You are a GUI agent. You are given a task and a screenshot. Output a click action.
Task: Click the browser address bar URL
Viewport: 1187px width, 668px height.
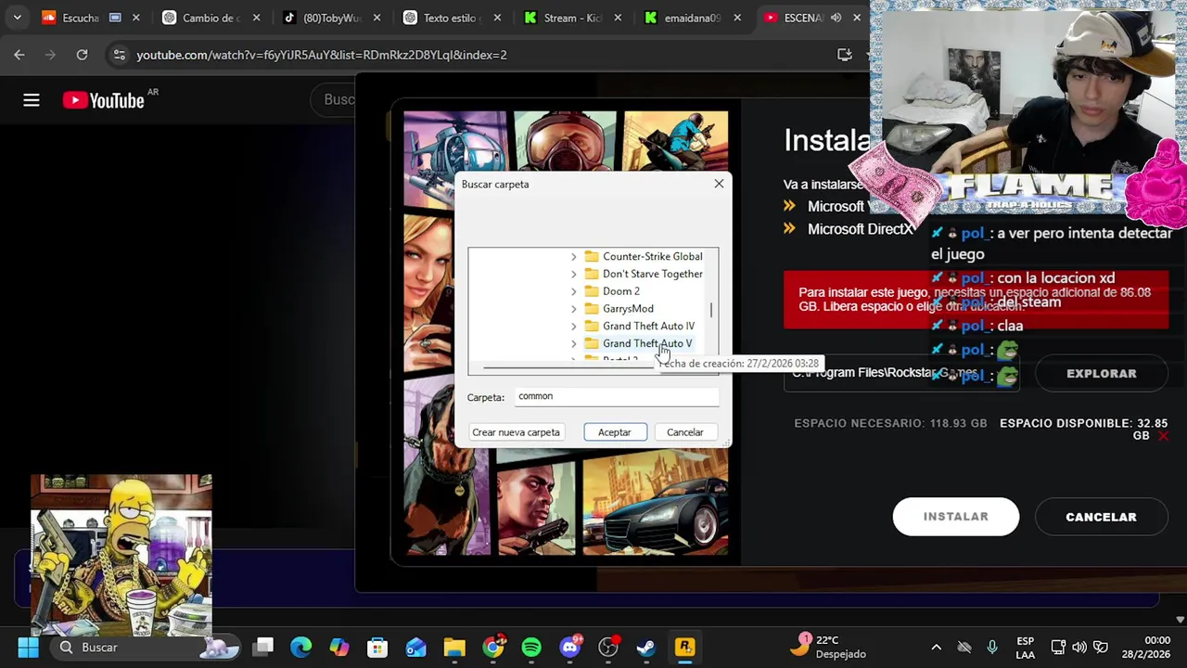322,55
